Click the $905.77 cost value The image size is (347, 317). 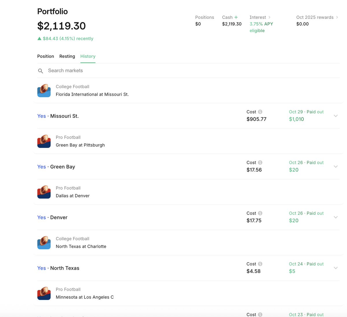[256, 119]
